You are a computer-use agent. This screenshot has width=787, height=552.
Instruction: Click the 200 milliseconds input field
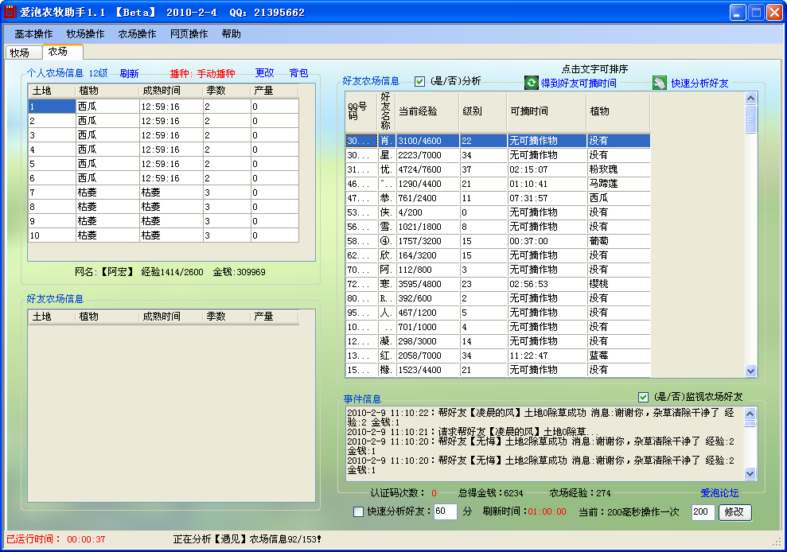[703, 512]
